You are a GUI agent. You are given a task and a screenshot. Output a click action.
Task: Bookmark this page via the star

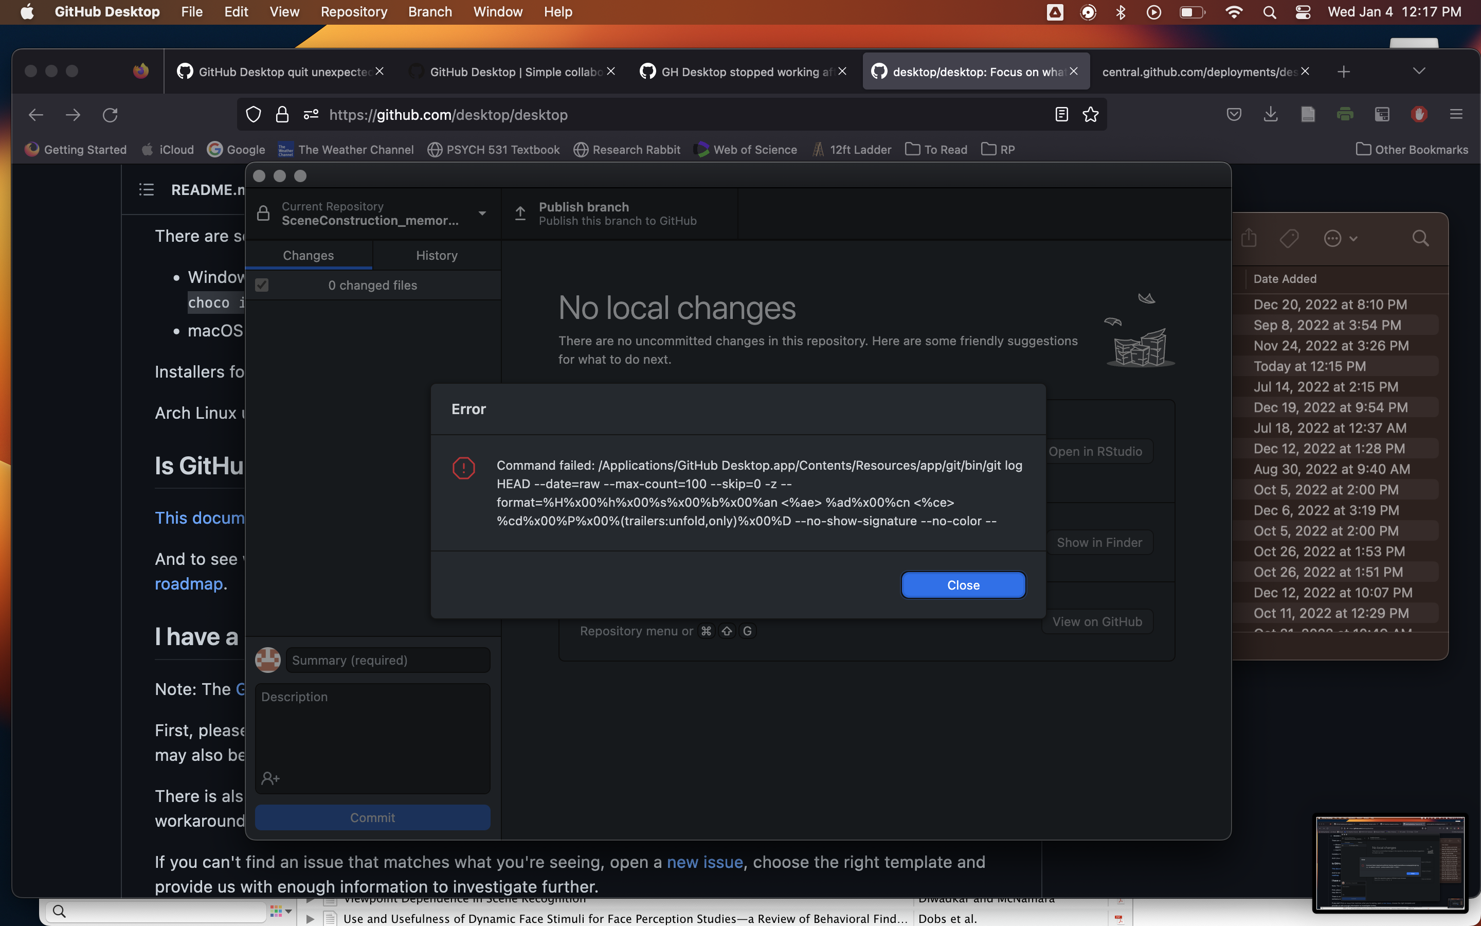[1091, 115]
